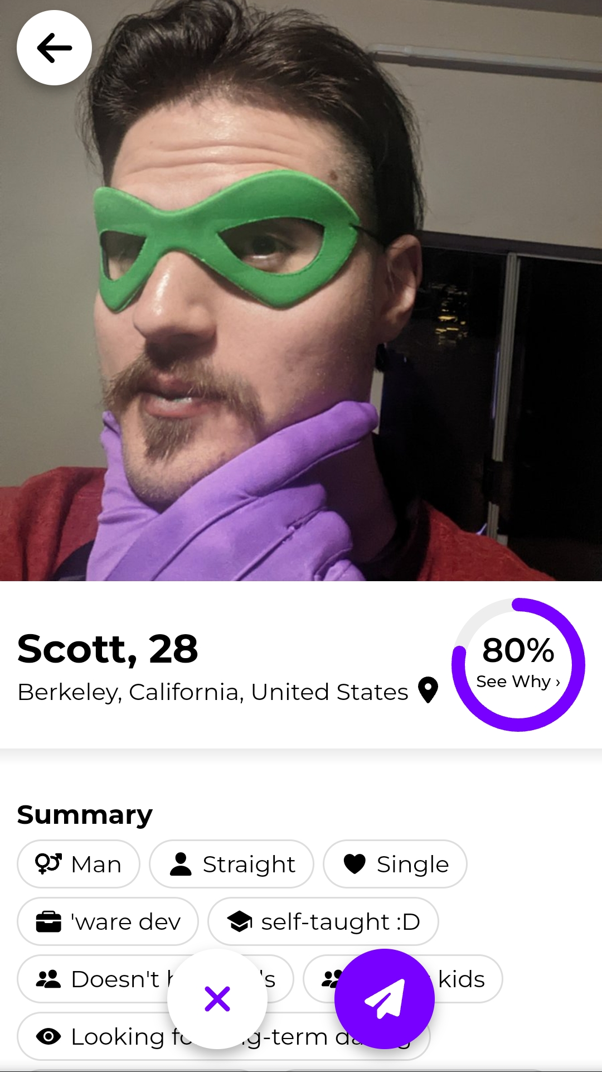Tap the back arrow button
This screenshot has height=1072, width=602.
54,48
